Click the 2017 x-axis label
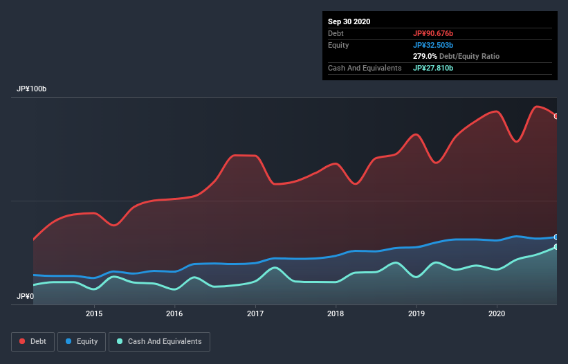 [255, 313]
